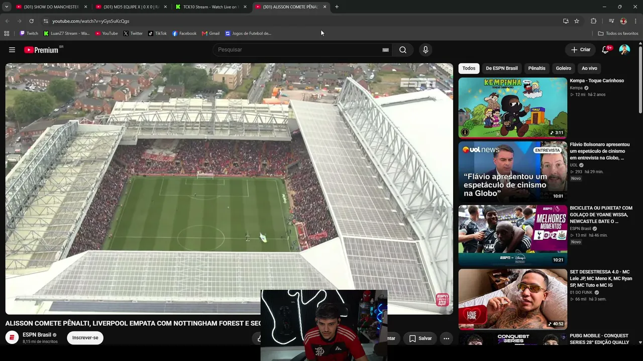Open the PUBG MOBILE Conquest Series video title
The image size is (643, 361).
coord(599,339)
